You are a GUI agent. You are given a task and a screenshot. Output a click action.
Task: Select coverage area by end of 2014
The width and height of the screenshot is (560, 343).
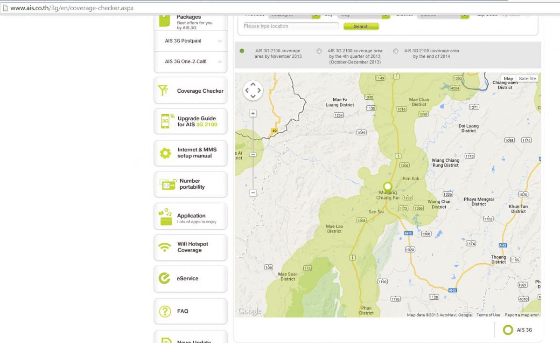coord(396,51)
